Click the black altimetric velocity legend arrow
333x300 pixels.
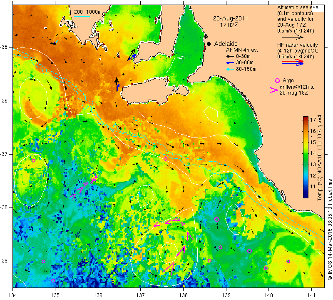(x=293, y=37)
